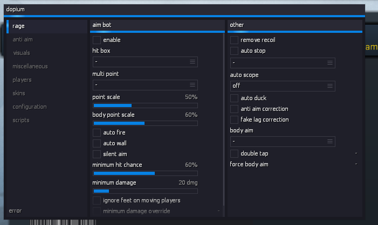This screenshot has height=225, width=378.
Task: Turn on the double tap checkbox
Action: [x=235, y=153]
